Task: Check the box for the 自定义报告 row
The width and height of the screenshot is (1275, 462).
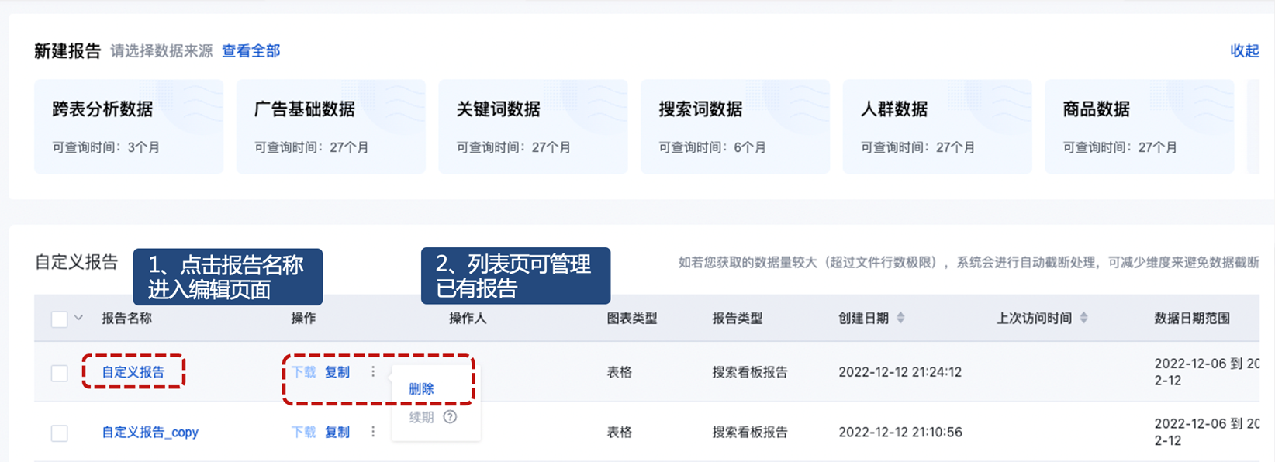Action: [59, 373]
